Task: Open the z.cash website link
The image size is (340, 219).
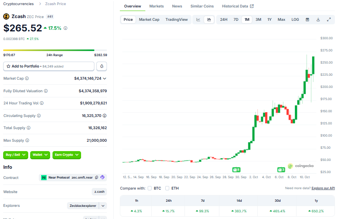Action: point(99,192)
